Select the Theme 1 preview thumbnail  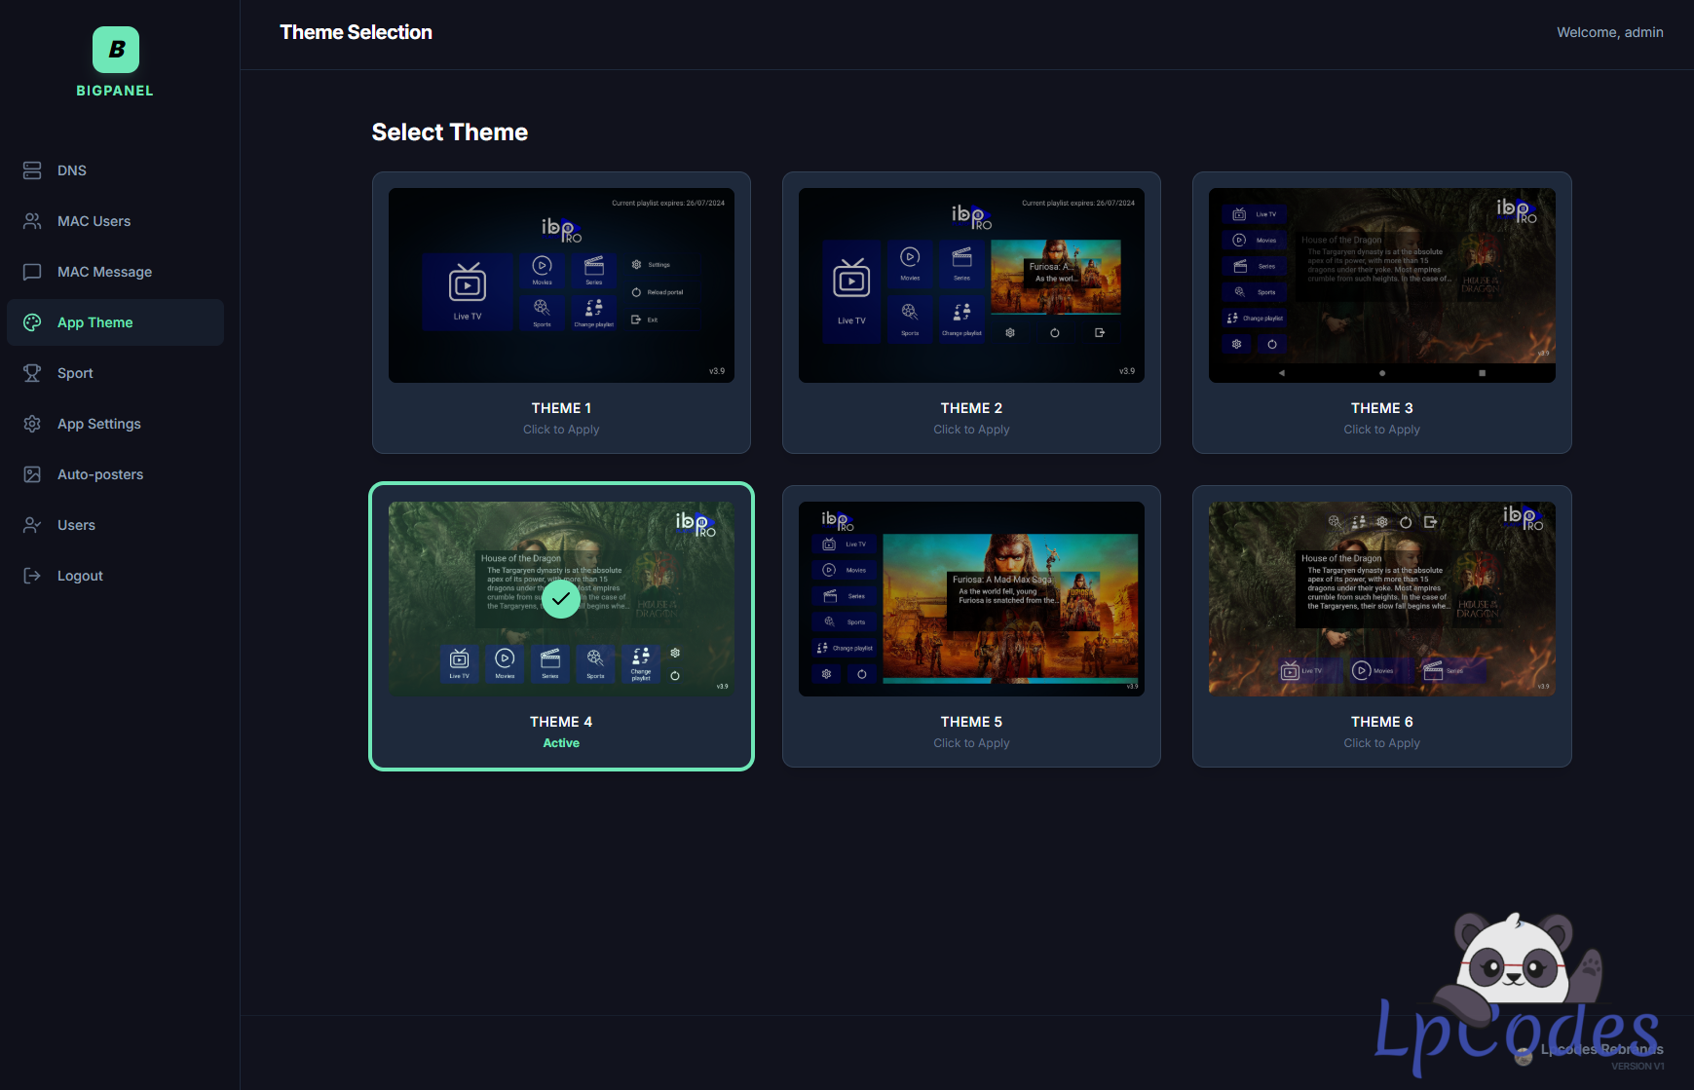tap(561, 285)
